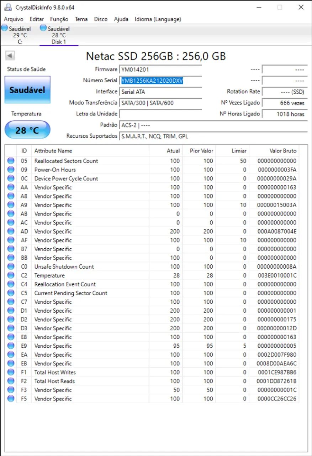
Task: Click the Firmware field YM014201
Action: coord(161,69)
